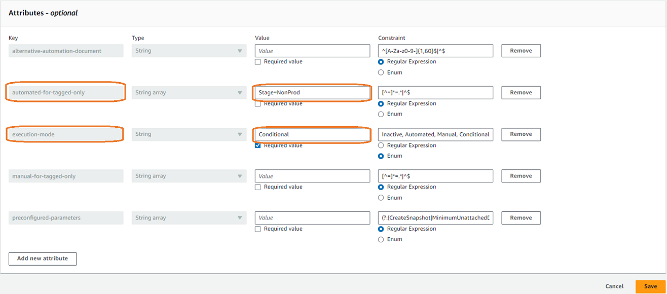
Task: Check Required value for automated-for-tagged-only
Action: click(257, 103)
